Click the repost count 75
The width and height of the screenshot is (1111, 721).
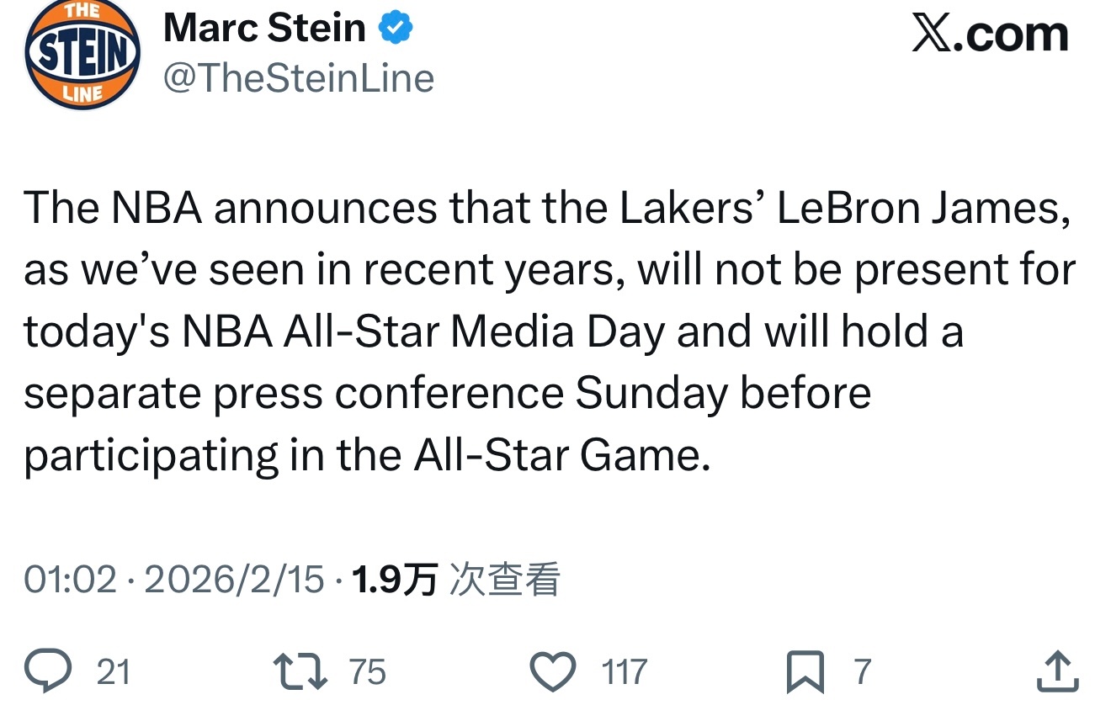[x=367, y=672]
